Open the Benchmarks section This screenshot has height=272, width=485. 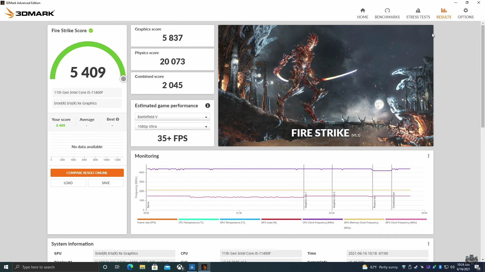387,13
